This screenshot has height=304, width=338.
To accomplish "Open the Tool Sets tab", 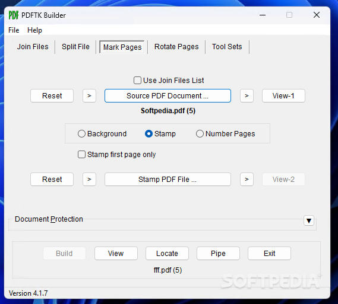I will [227, 47].
